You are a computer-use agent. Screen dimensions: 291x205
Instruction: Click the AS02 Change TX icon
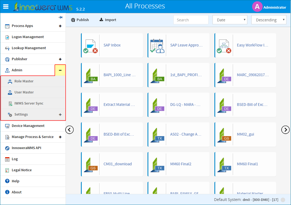click(158, 135)
